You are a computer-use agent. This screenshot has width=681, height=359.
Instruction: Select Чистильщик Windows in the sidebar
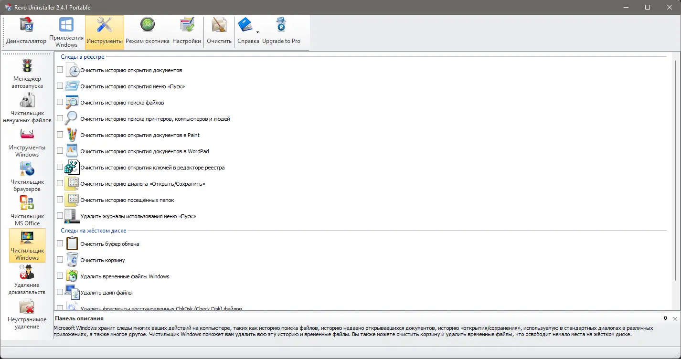pos(27,245)
